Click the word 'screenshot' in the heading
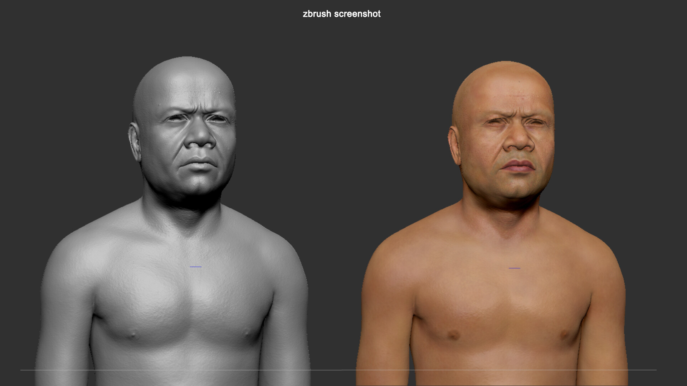The width and height of the screenshot is (687, 386). point(357,14)
